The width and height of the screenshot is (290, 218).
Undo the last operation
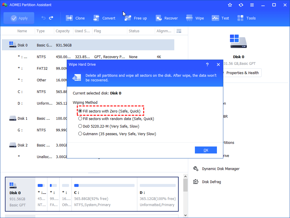(43, 18)
